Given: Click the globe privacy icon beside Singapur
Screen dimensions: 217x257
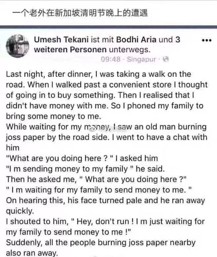Looking at the screenshot, I should coord(166,59).
